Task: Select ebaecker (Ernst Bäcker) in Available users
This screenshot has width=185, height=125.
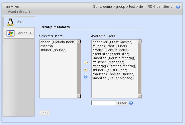Action: pos(112,42)
